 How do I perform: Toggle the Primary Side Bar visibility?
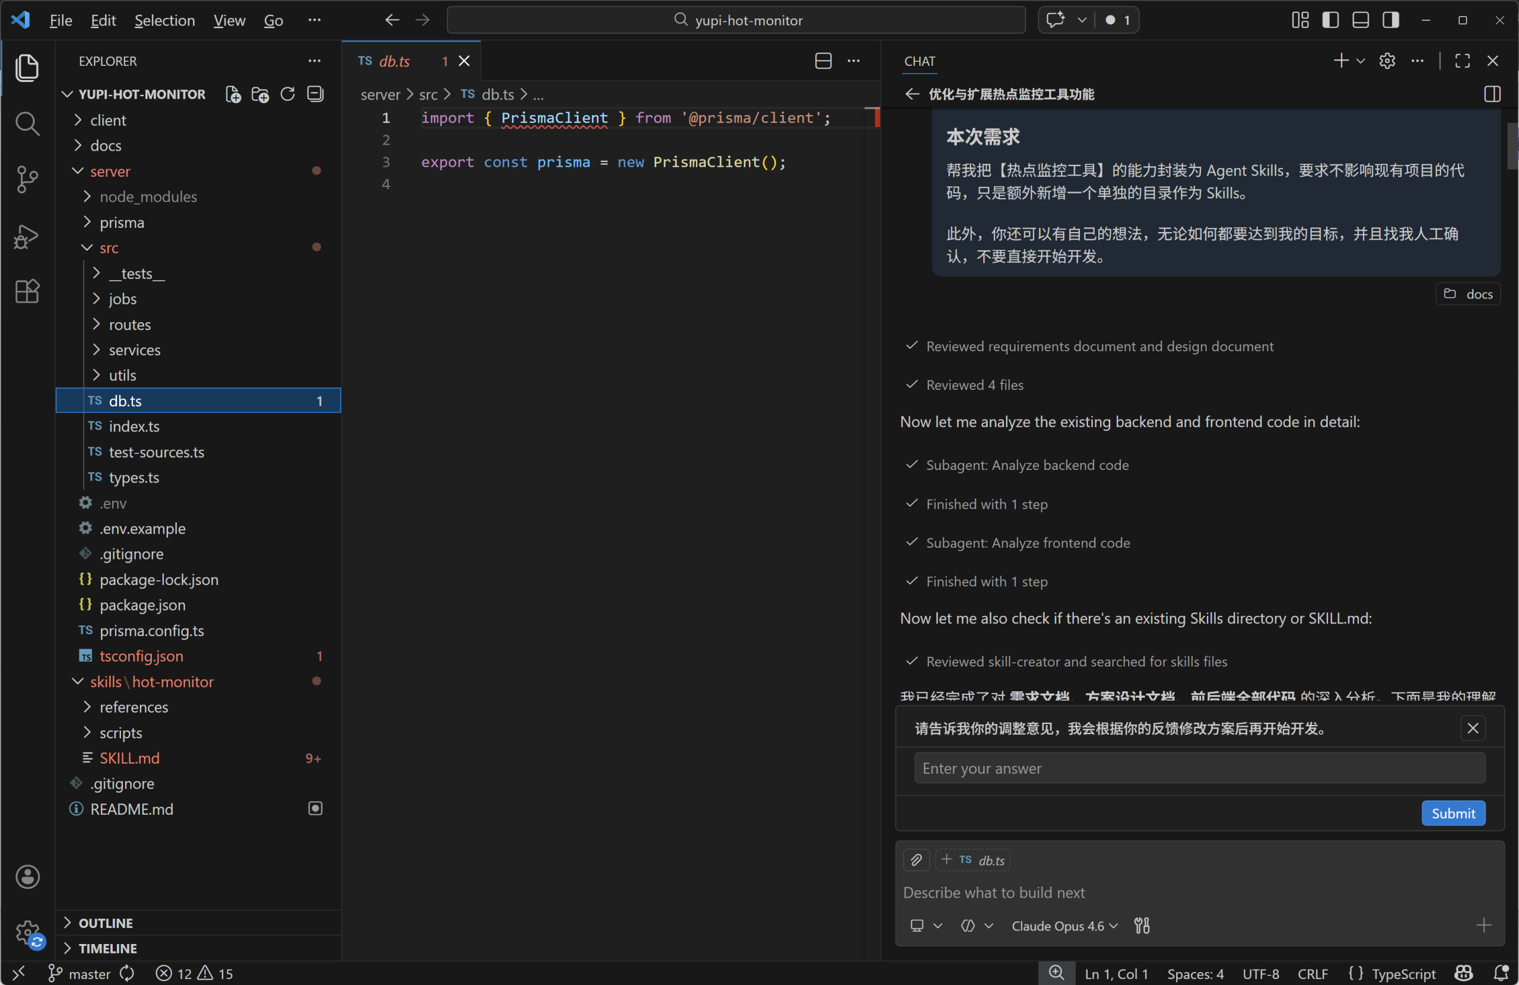[x=1330, y=20]
